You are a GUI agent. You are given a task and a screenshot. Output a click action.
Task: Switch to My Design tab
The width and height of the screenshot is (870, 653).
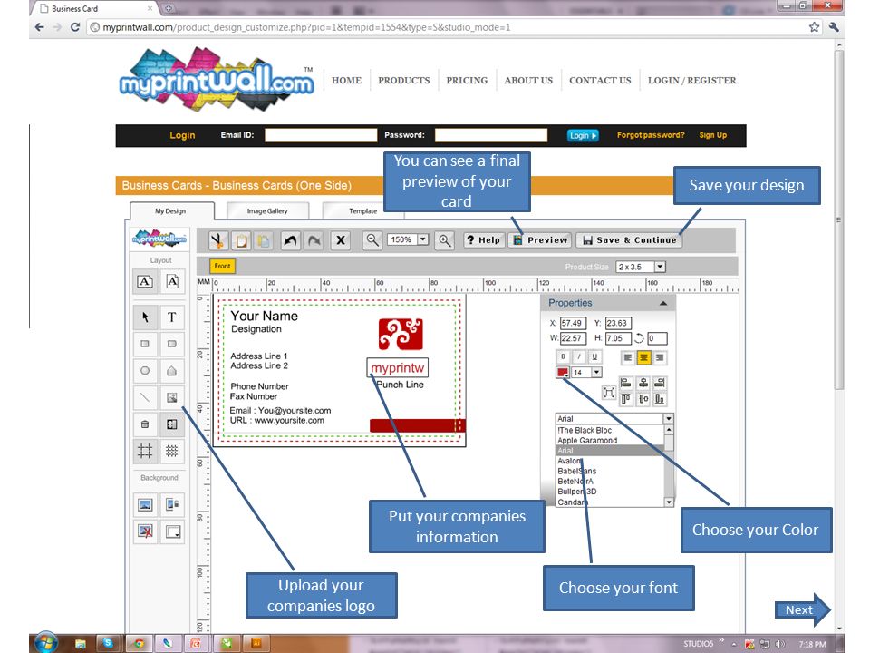pyautogui.click(x=170, y=211)
